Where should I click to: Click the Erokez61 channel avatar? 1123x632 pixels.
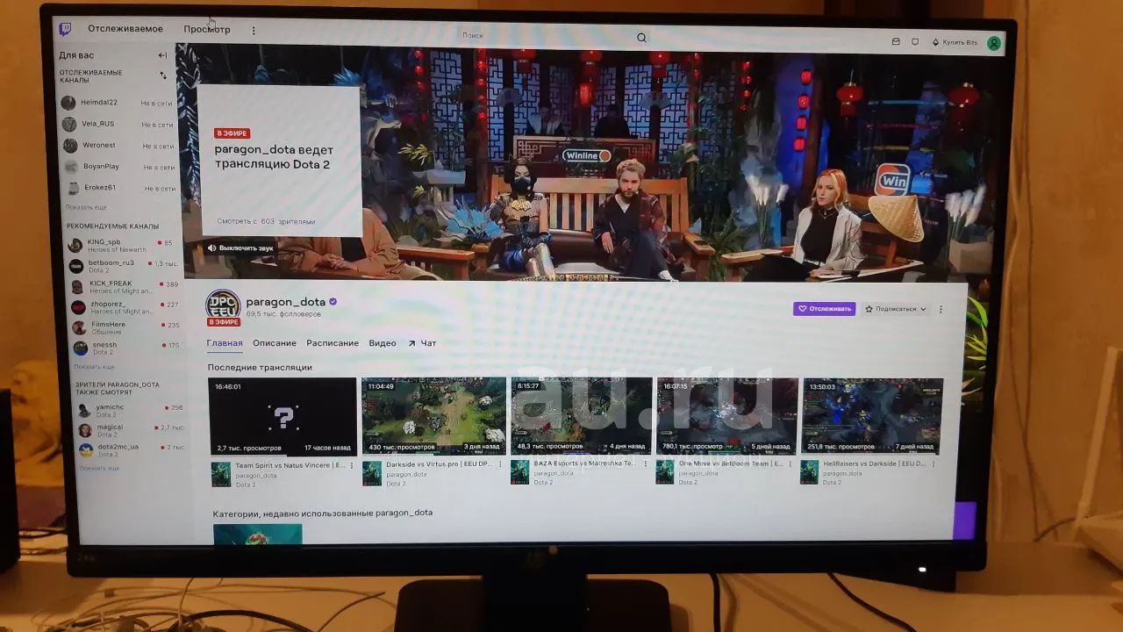point(73,188)
